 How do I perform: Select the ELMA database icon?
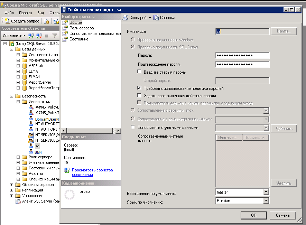pos(25,71)
